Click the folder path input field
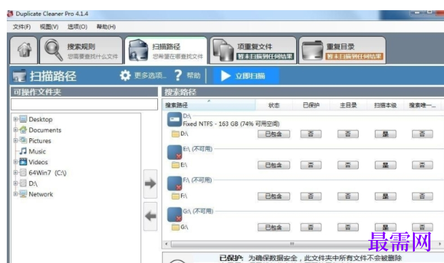The image size is (444, 263). click(84, 104)
